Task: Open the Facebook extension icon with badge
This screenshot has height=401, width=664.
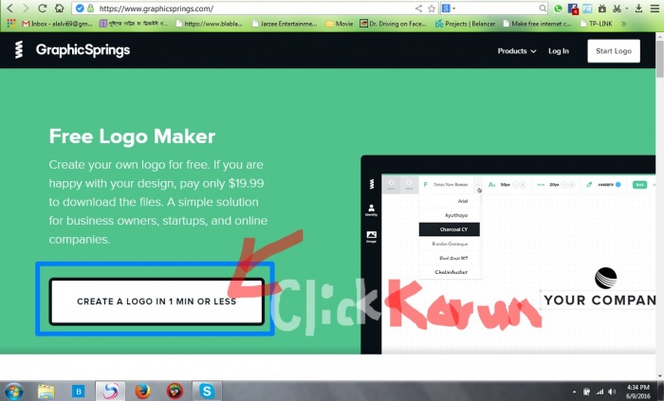Action: (573, 9)
